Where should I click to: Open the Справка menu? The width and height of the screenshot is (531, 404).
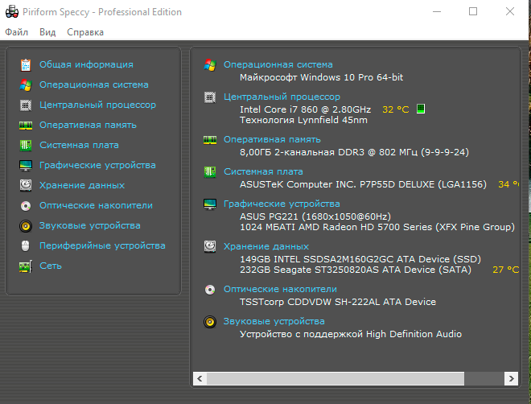pyautogui.click(x=85, y=32)
